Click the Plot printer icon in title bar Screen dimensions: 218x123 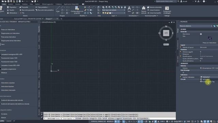[20, 1]
